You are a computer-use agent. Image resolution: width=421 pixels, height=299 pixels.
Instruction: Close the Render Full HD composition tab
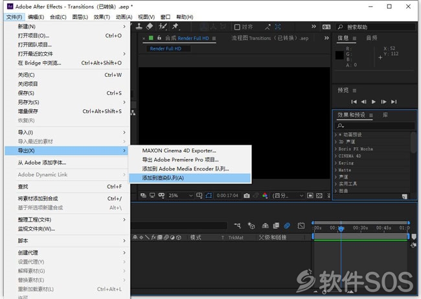[x=144, y=39]
